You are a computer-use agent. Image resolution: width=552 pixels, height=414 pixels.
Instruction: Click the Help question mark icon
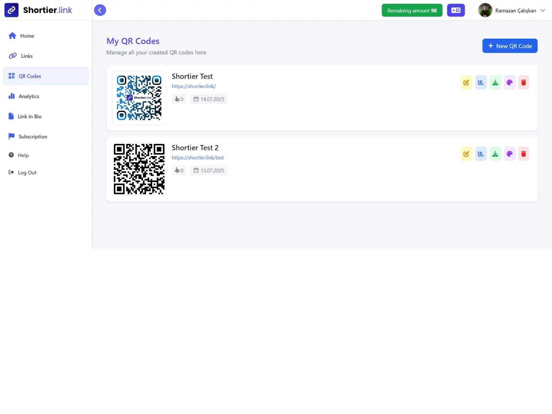coord(11,155)
